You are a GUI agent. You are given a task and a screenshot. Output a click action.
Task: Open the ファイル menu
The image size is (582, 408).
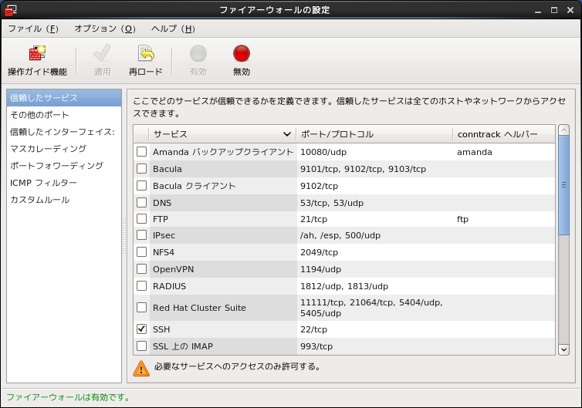[32, 29]
